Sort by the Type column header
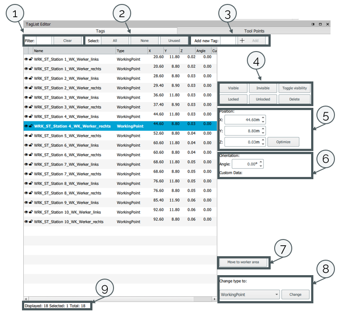Screen dimensions: 338x313 point(131,51)
